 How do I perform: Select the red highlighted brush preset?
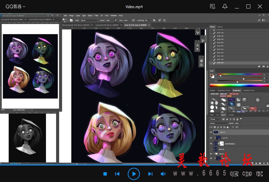[253, 109]
